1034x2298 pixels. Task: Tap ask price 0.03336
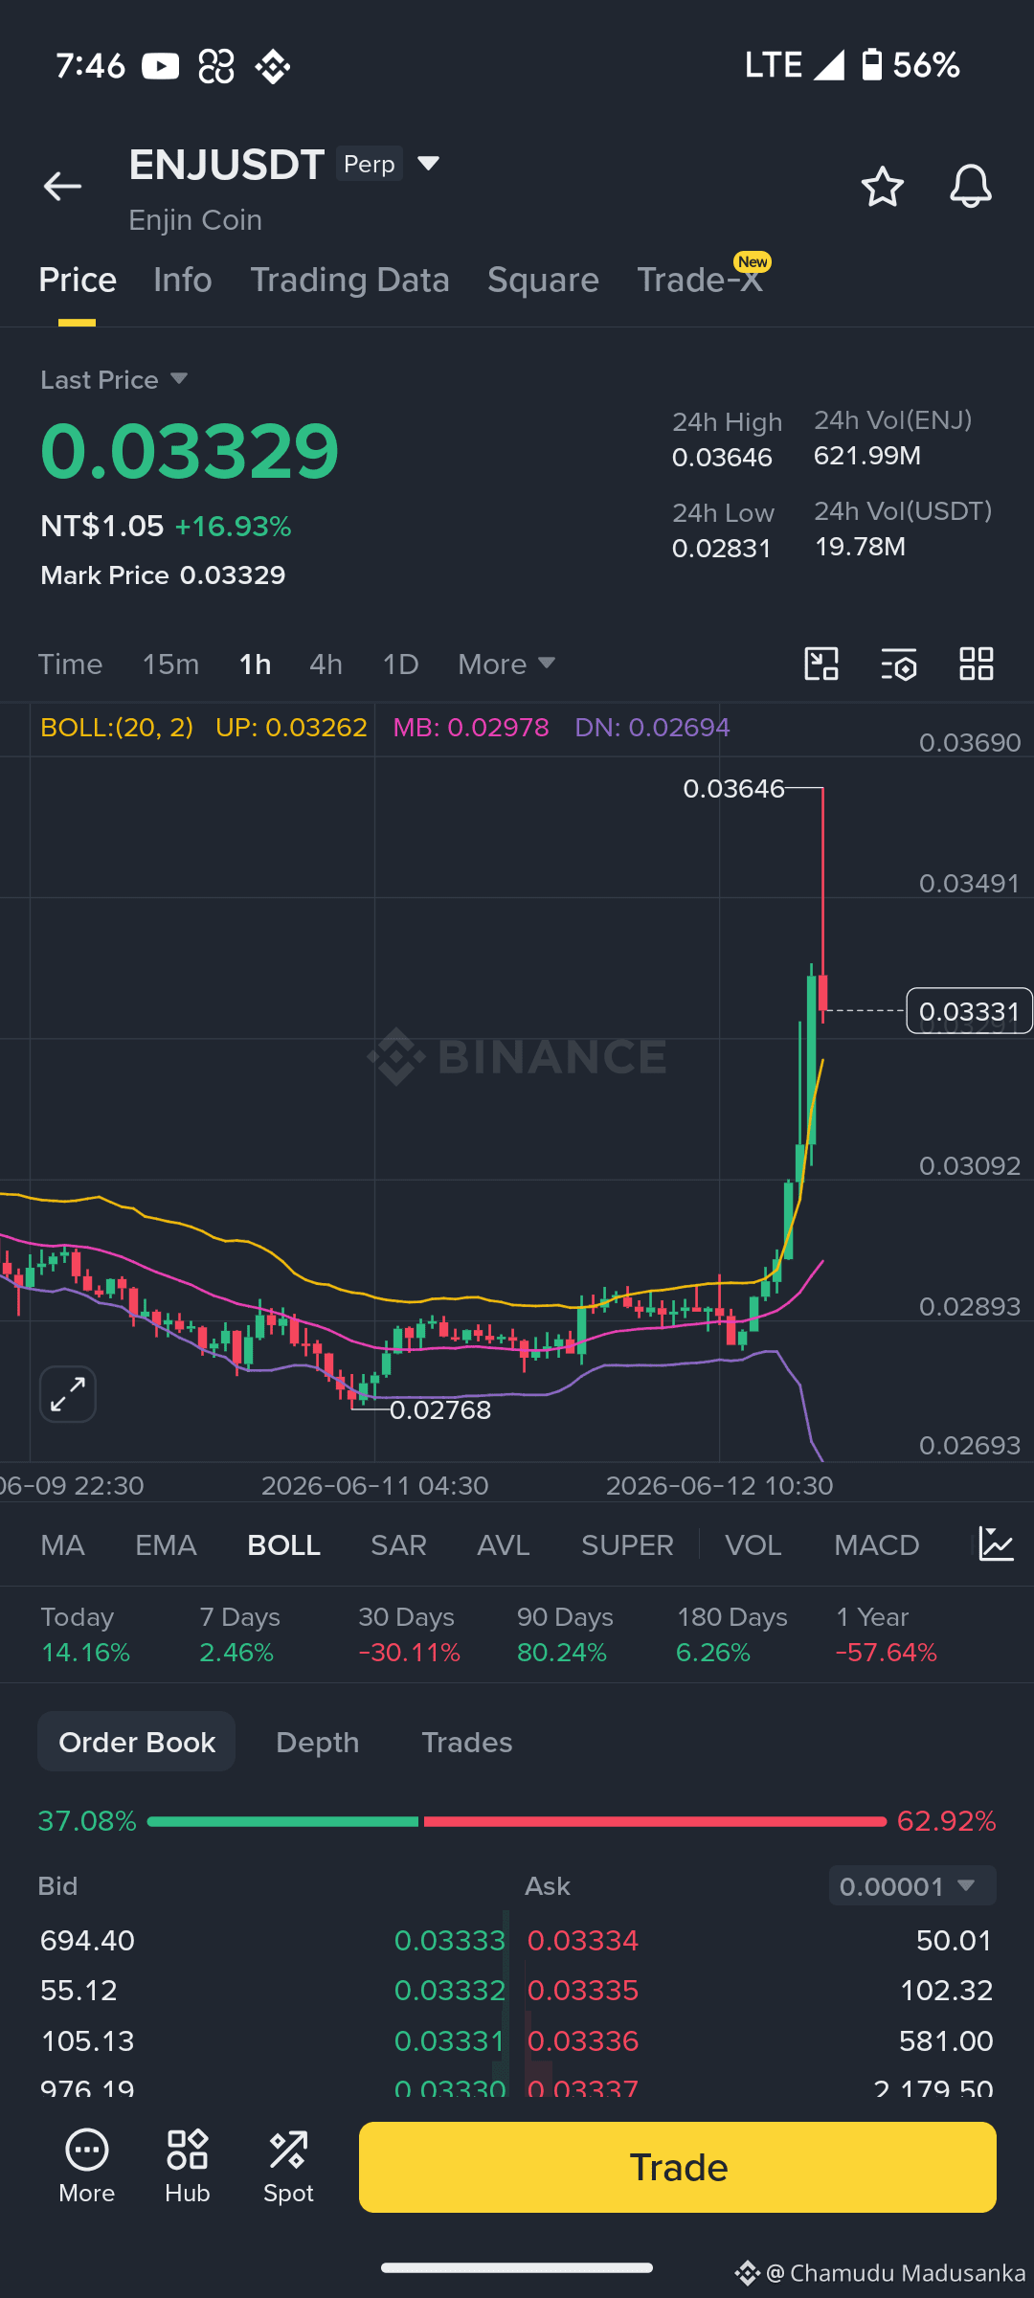coord(582,2040)
